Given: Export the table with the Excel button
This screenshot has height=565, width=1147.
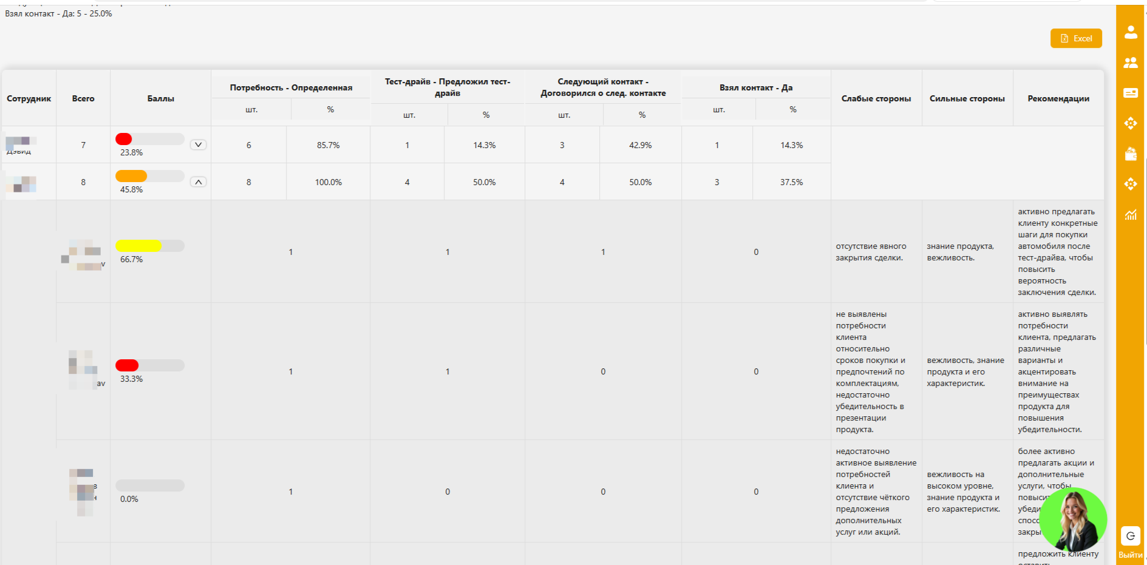Looking at the screenshot, I should 1076,38.
